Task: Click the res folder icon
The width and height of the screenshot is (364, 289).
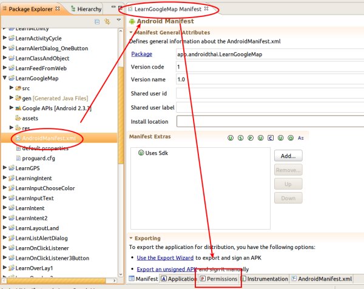Action: [x=18, y=128]
